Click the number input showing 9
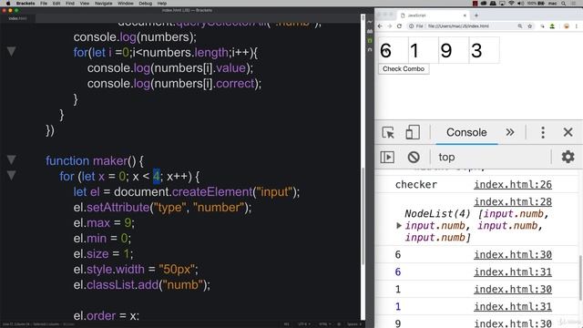 point(454,50)
